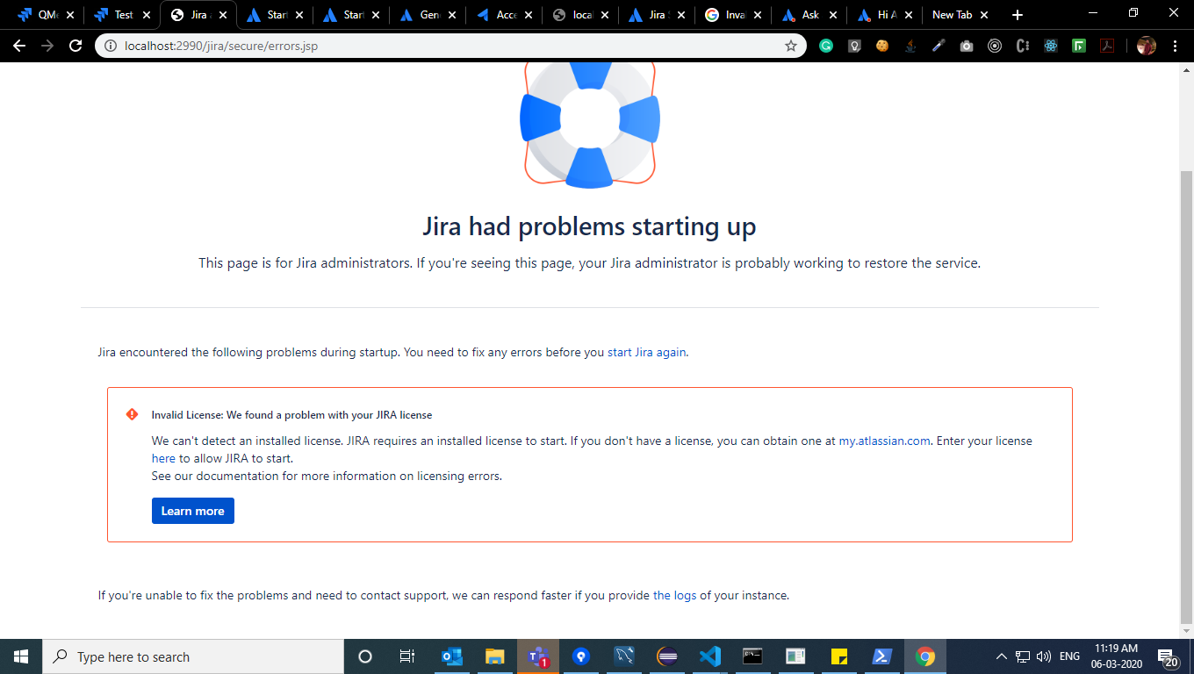Switch to the Test browser tab
Screen dimensions: 1194x674
pyautogui.click(x=122, y=15)
